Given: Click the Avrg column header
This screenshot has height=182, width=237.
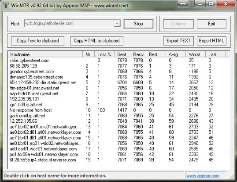Looking at the screenshot, I should 175,54.
